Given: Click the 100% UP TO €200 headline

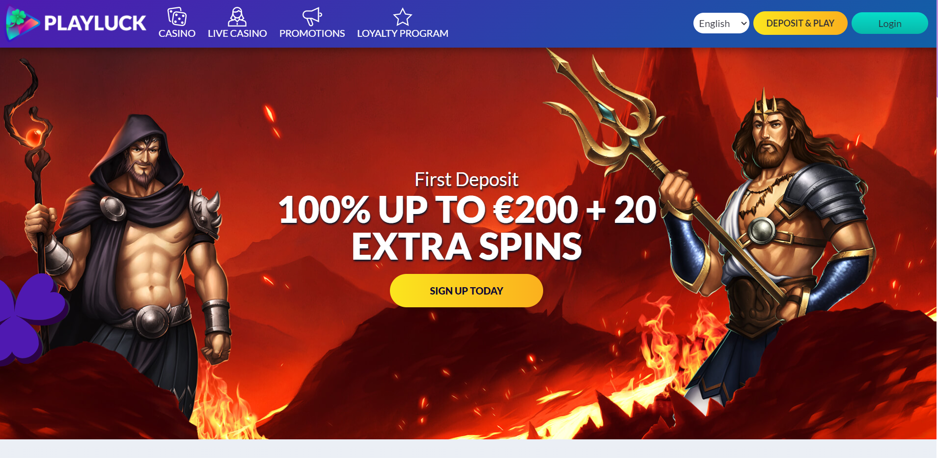Looking at the screenshot, I should point(428,210).
